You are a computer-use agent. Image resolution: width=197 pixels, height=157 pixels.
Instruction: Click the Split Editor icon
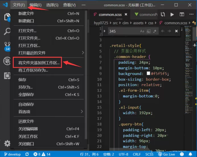(182, 14)
